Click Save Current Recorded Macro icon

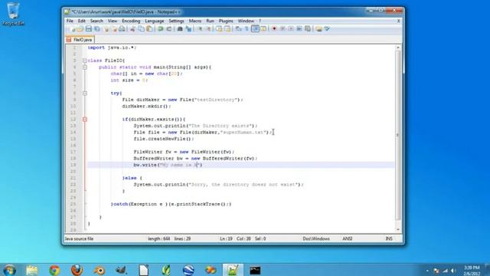pos(308,29)
